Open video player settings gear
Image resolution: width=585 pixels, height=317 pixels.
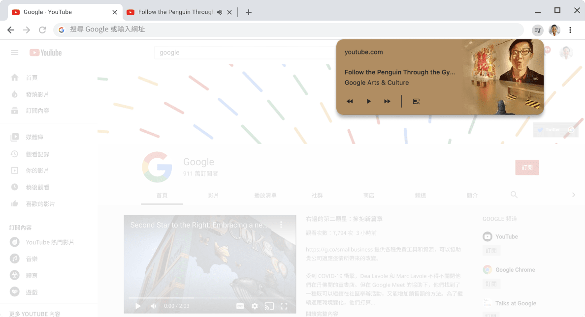point(255,306)
